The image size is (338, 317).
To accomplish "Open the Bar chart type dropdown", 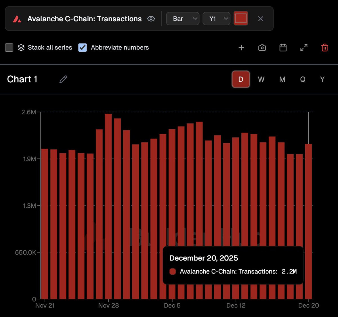I will pos(183,19).
